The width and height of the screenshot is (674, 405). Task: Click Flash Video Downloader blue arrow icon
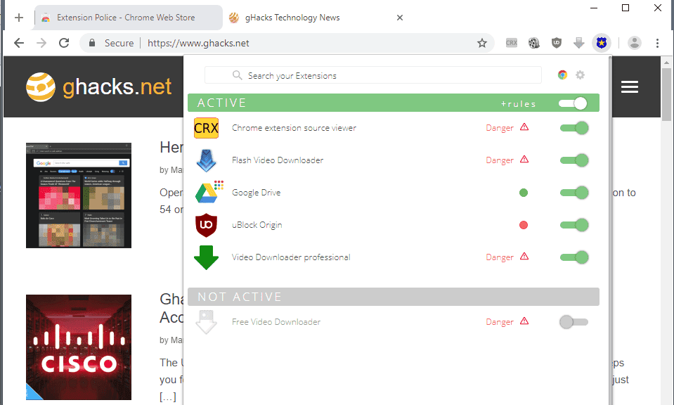coord(207,160)
